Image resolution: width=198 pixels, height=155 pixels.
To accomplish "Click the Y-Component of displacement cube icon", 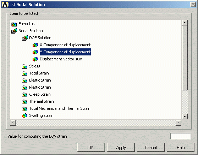I will coord(35,52).
